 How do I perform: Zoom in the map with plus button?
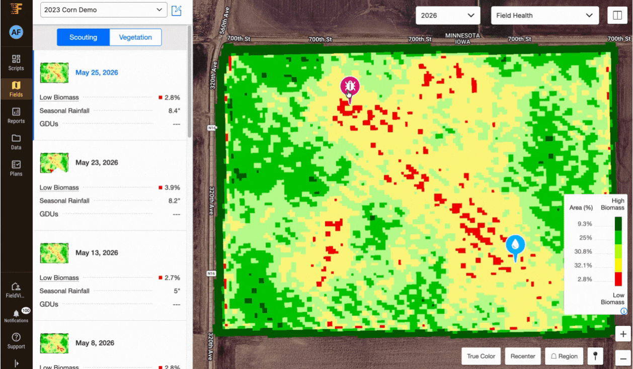pos(623,334)
